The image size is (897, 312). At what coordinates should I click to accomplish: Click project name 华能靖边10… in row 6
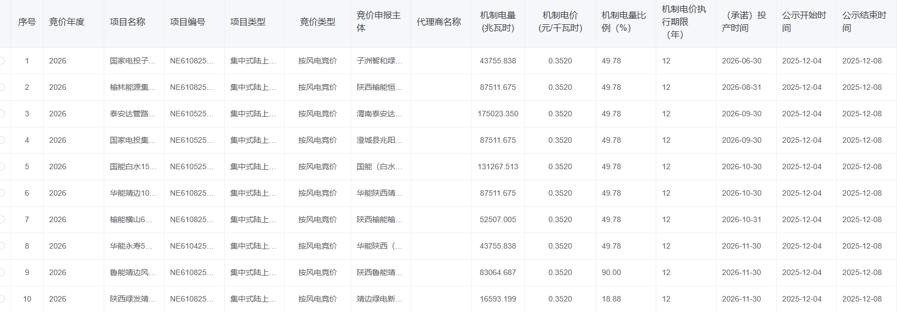click(x=132, y=193)
